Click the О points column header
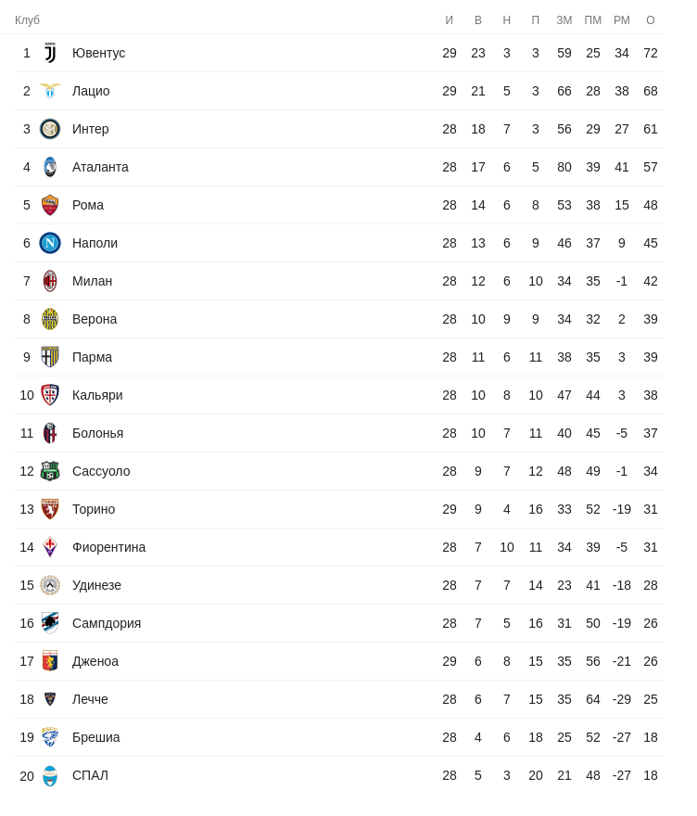The image size is (697, 816). pyautogui.click(x=651, y=20)
